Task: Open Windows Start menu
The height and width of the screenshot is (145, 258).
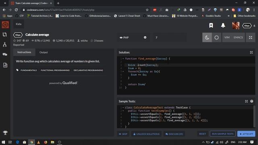Action: 3,142
